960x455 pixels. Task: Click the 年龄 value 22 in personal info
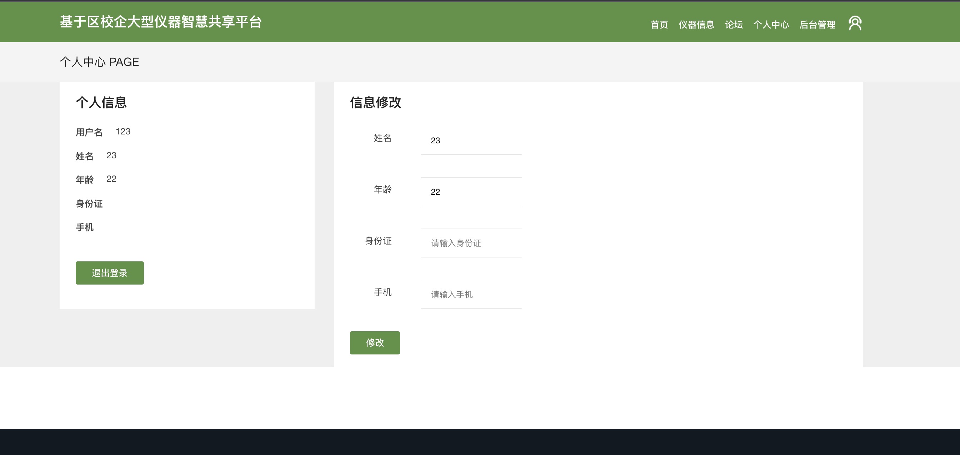(111, 179)
